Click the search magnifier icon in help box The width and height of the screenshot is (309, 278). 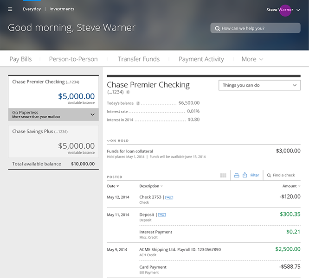217,29
